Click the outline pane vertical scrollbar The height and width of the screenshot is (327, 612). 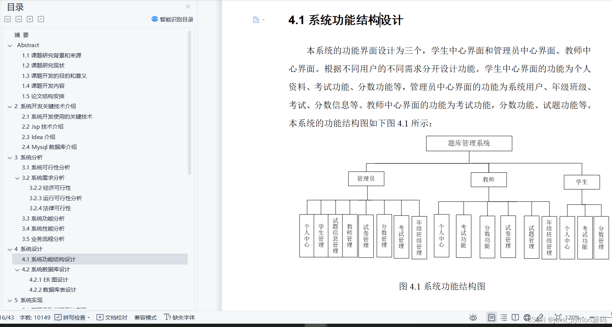point(189,103)
